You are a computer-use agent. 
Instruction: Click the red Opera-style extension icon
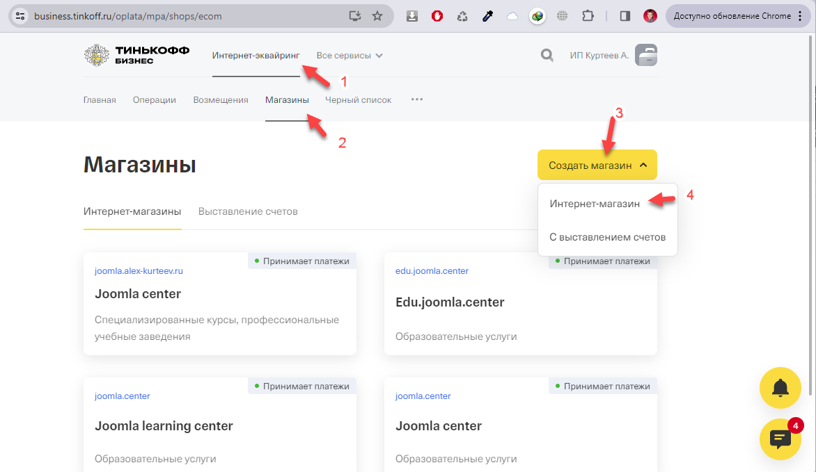pyautogui.click(x=437, y=16)
